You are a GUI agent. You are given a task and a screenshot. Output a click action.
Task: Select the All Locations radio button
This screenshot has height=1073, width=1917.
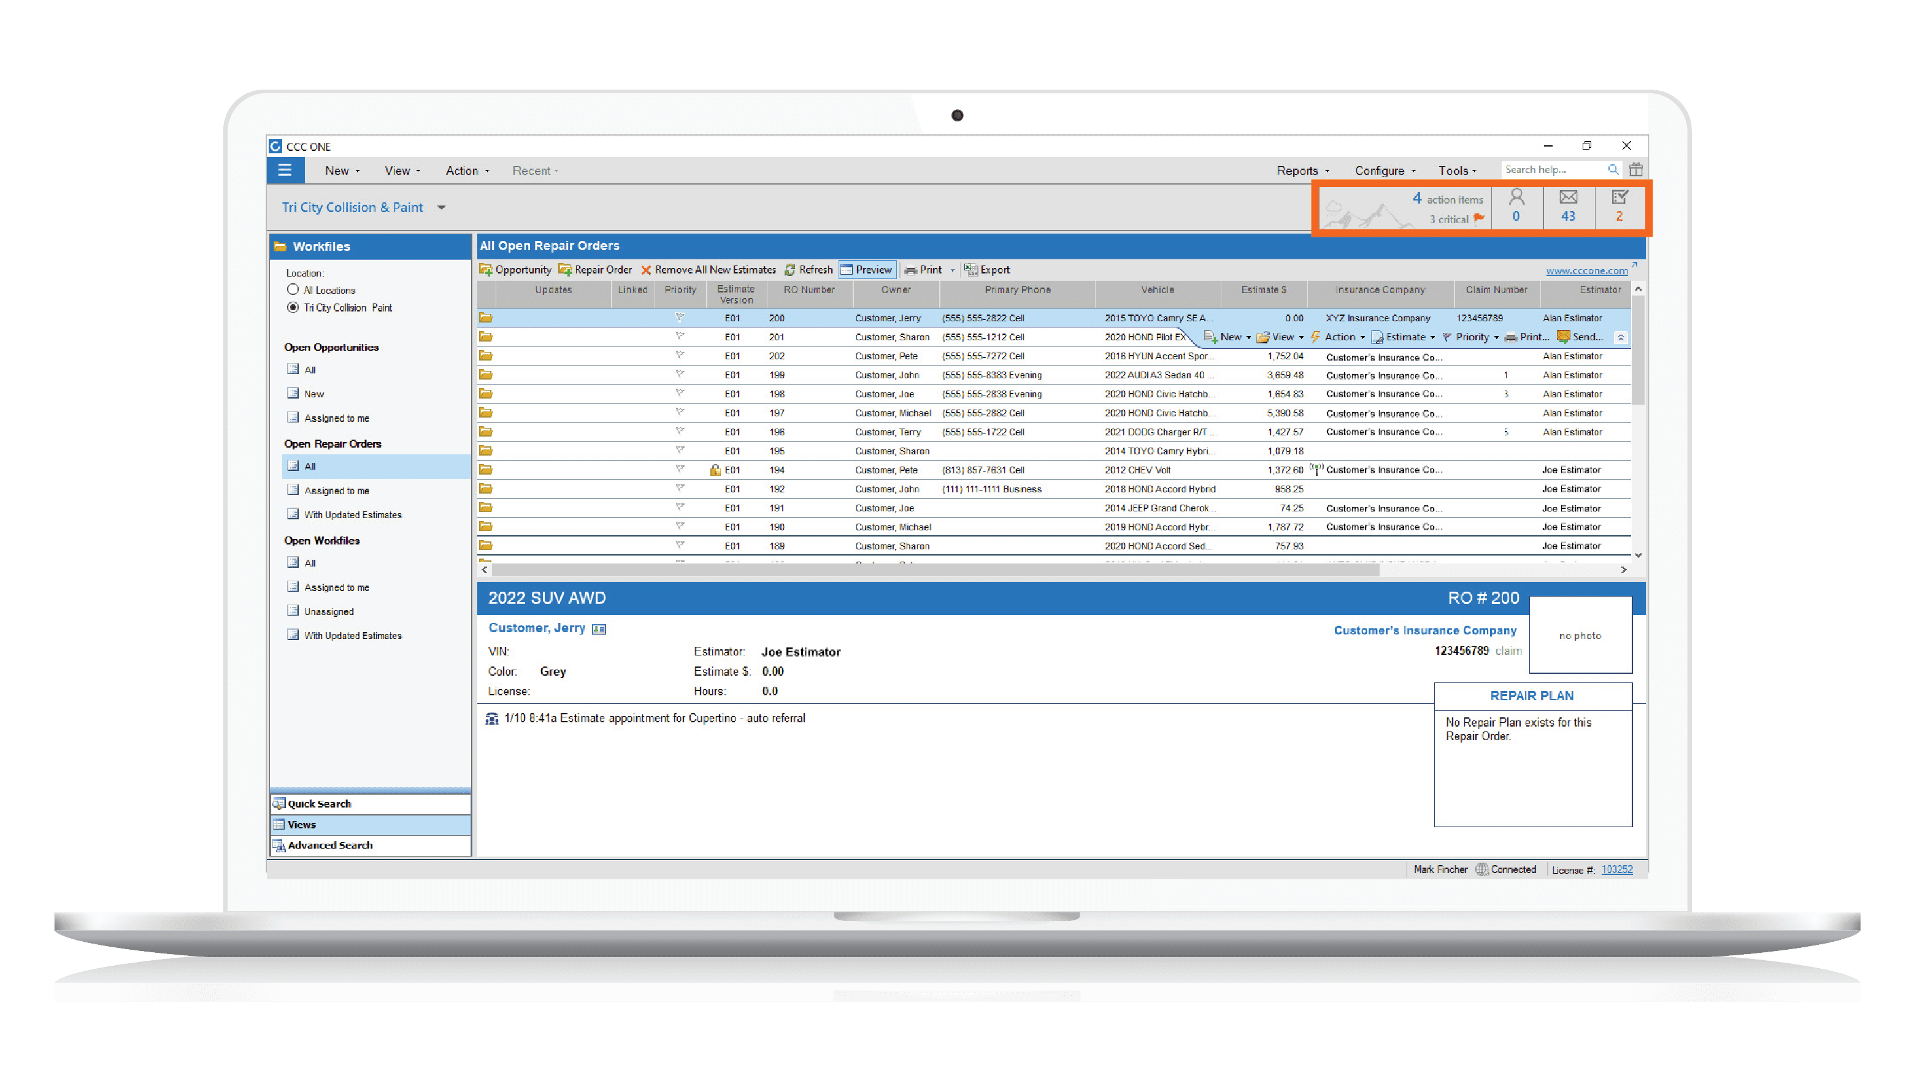point(293,290)
